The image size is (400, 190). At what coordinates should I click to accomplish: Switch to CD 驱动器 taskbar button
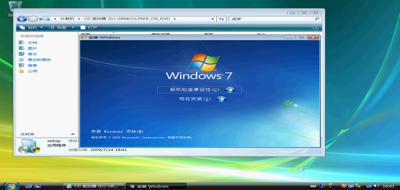93,186
